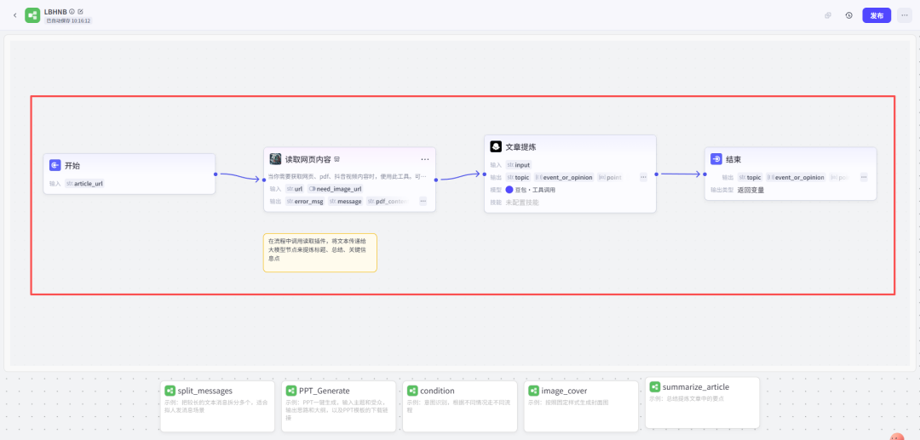Click the 开始 start node icon

pyautogui.click(x=55, y=165)
